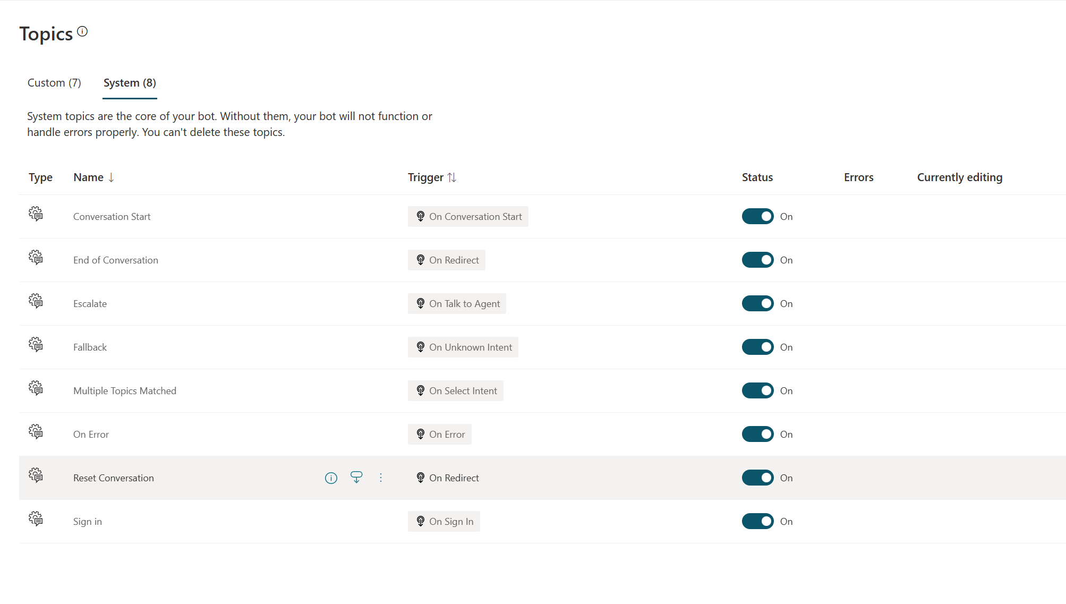This screenshot has width=1066, height=604.
Task: Select the System (8) topics tab
Action: 130,83
